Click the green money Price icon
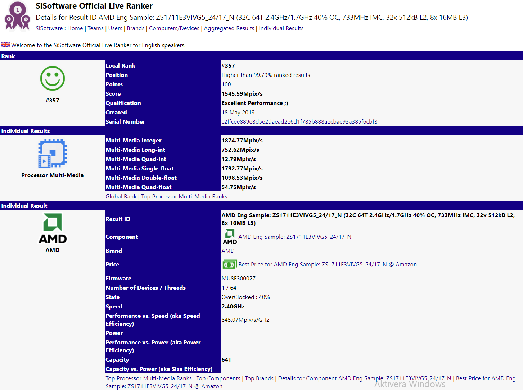 [x=229, y=265]
